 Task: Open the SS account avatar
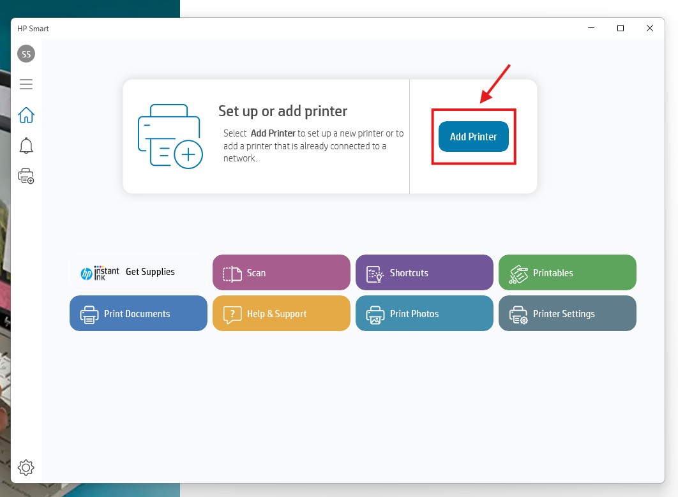26,54
